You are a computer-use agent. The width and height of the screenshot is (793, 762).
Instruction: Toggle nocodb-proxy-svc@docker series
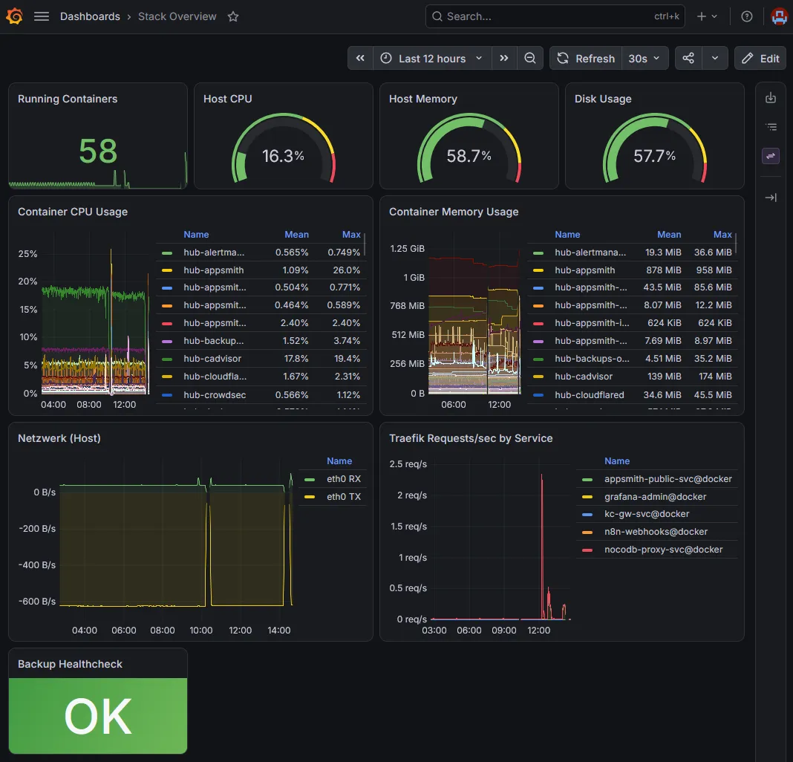(x=664, y=550)
